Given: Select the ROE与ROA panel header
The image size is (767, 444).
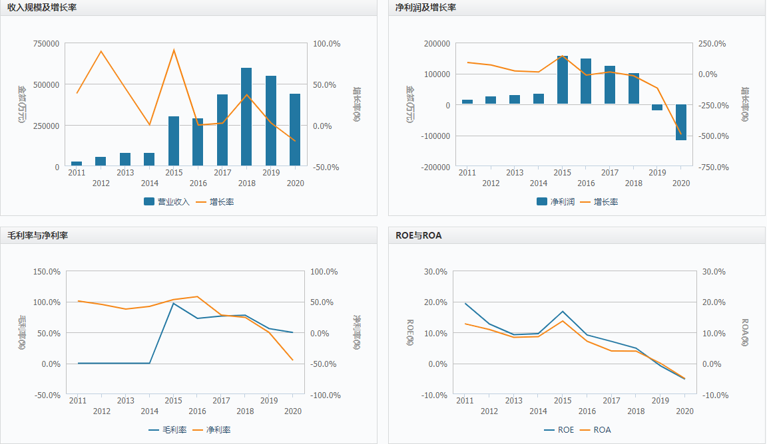Looking at the screenshot, I should (x=419, y=235).
